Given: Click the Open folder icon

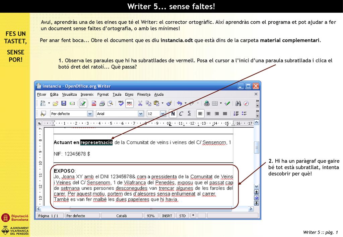Looking at the screenshot, I should pyautogui.click(x=56, y=103).
